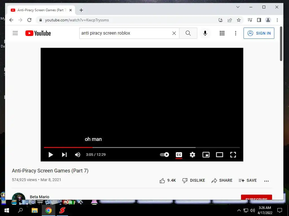
Task: Start voice search with microphone
Action: coord(205,33)
